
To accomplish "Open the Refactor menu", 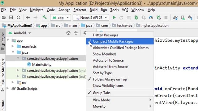I will 80,10.
